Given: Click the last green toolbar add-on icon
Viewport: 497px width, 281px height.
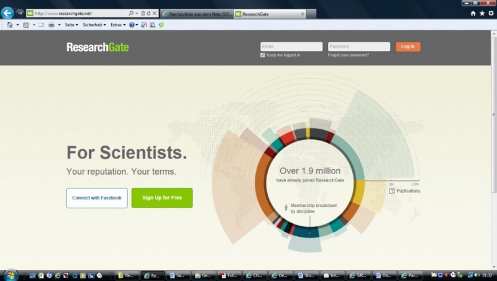Looking at the screenshot, I should pos(162,25).
